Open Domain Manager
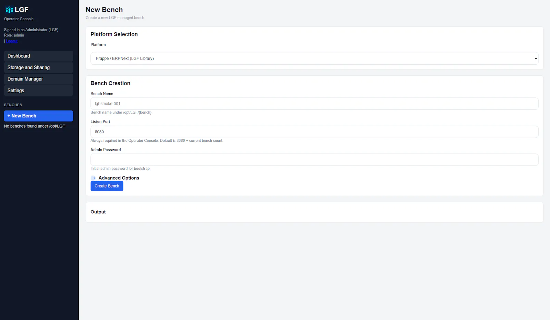550x320 pixels. [x=38, y=79]
